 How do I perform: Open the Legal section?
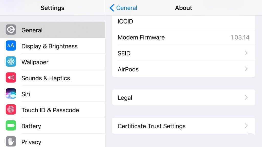click(125, 98)
